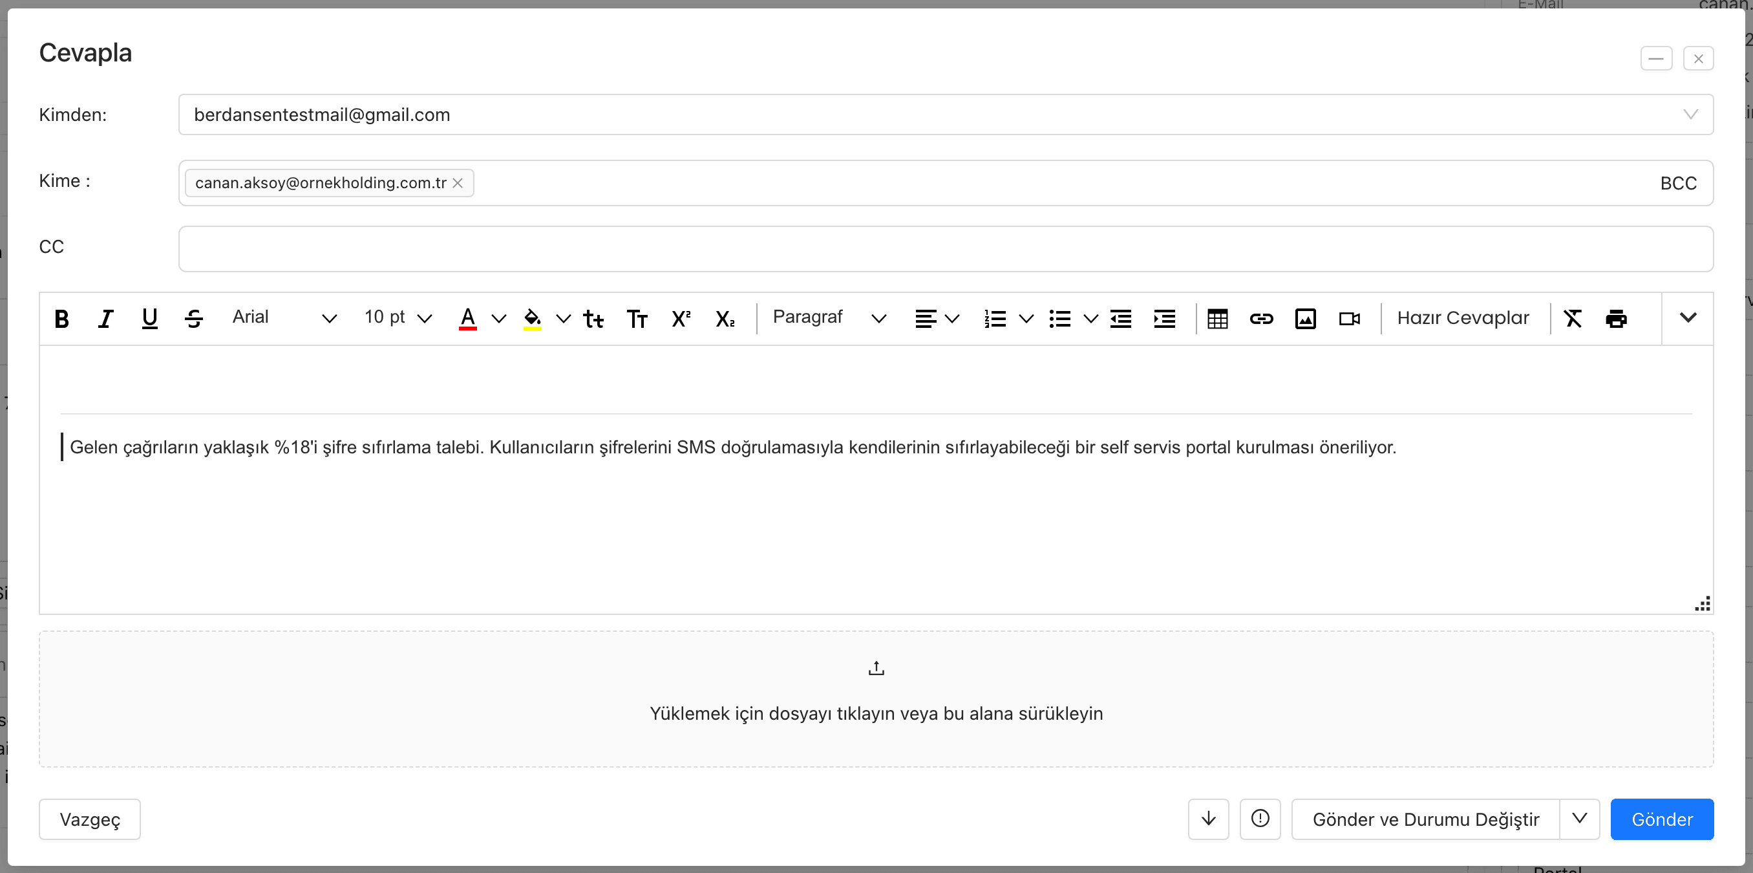
Task: Click Gönder ve Durumu Değiştir button
Action: (x=1426, y=819)
